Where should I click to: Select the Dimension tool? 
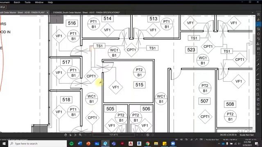[x=258, y=80]
